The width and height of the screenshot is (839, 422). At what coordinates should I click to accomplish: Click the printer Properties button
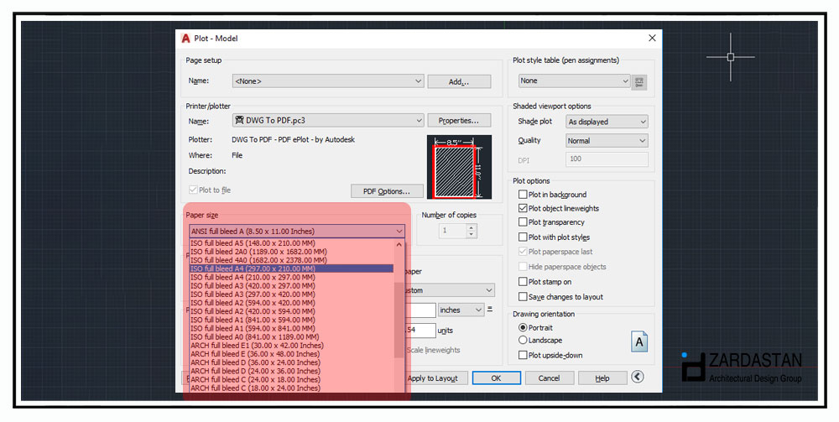pos(458,121)
